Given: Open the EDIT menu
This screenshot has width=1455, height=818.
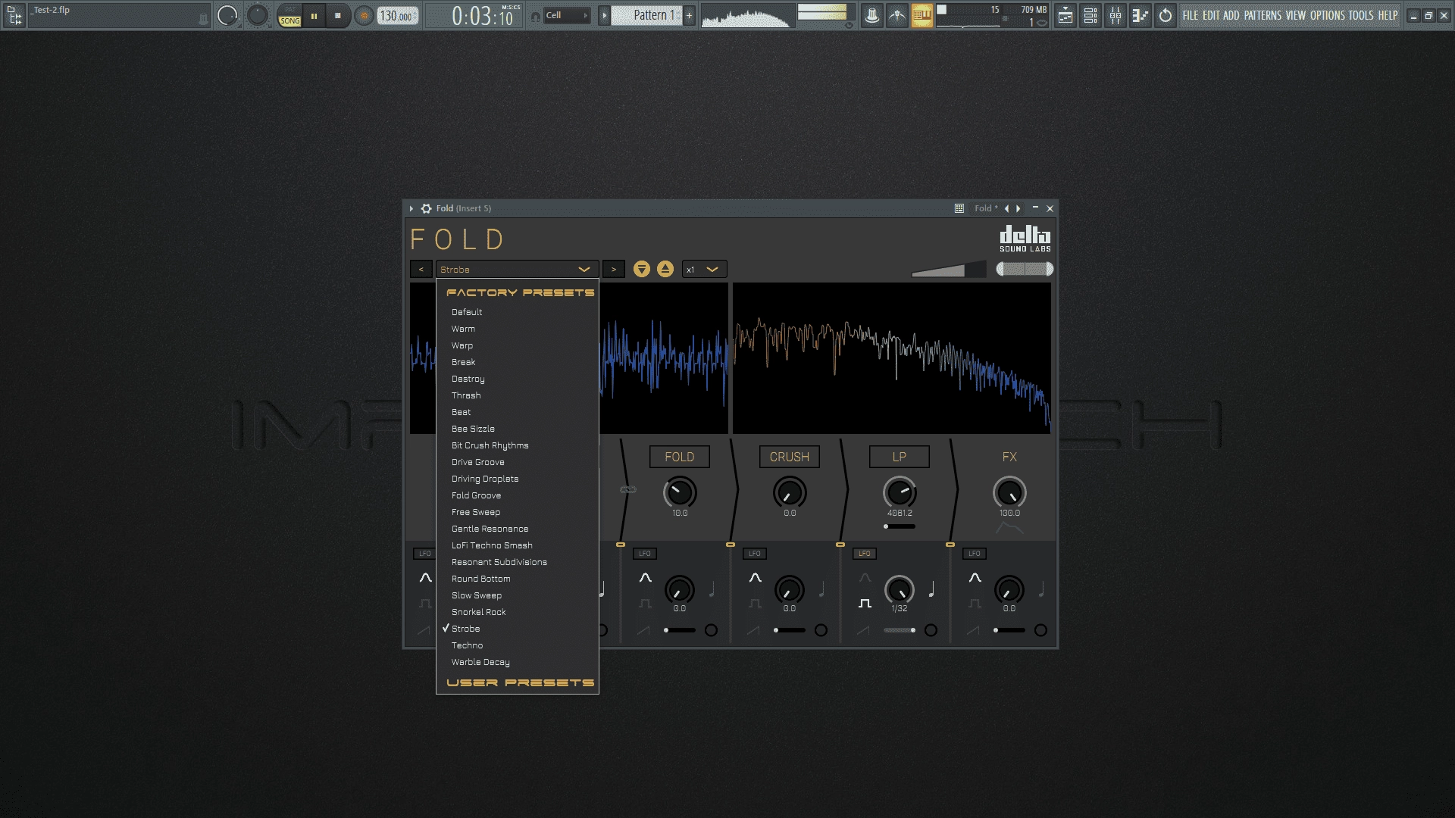Looking at the screenshot, I should [x=1211, y=15].
